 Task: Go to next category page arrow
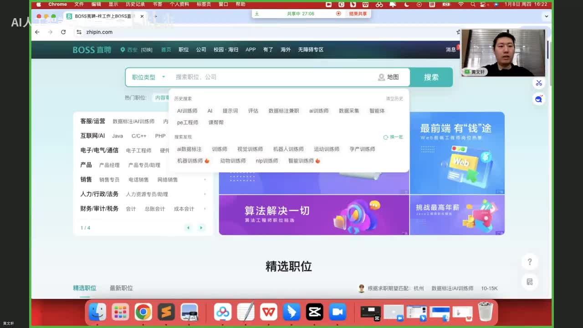coord(201,228)
